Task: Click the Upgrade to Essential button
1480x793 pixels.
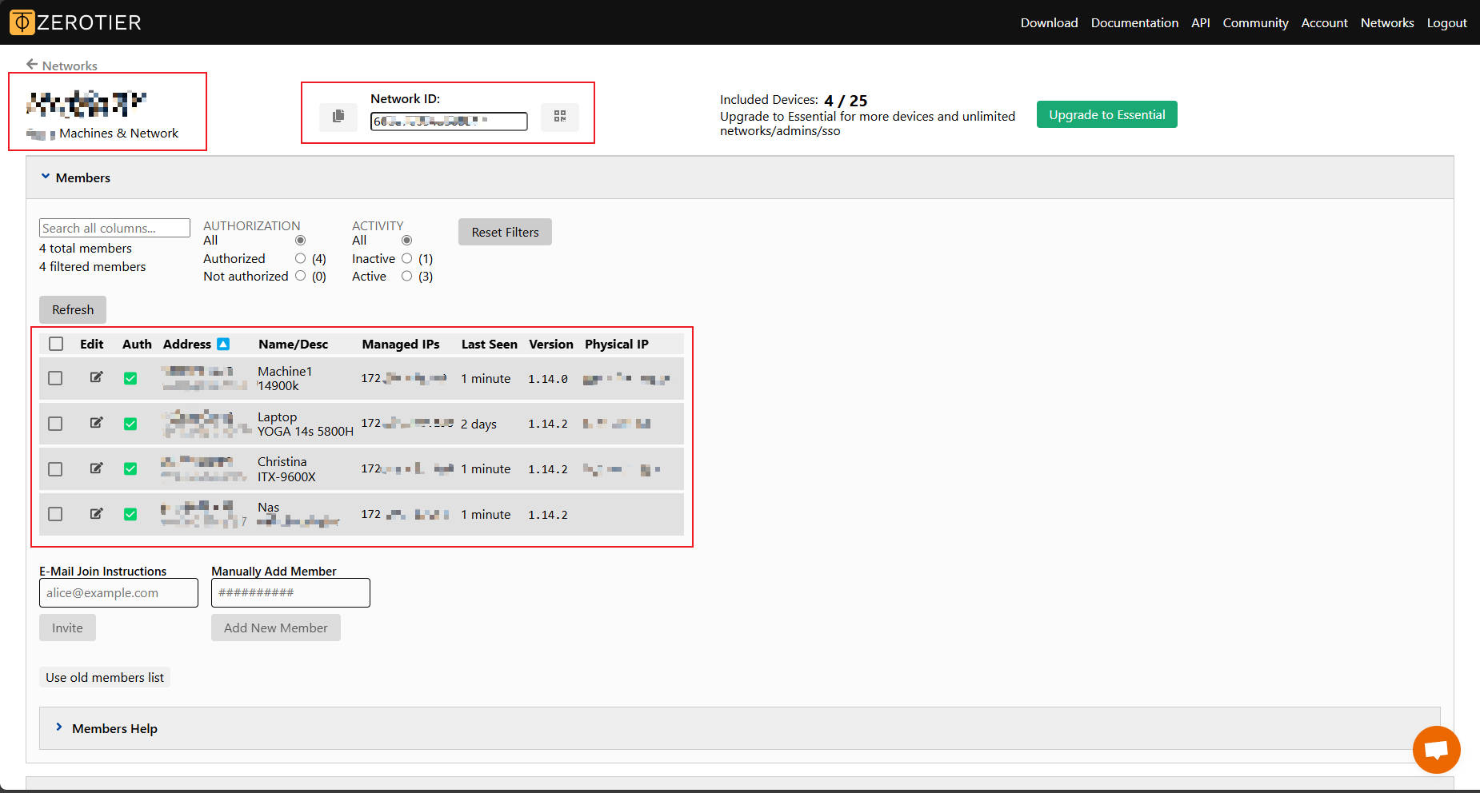Action: tap(1106, 114)
